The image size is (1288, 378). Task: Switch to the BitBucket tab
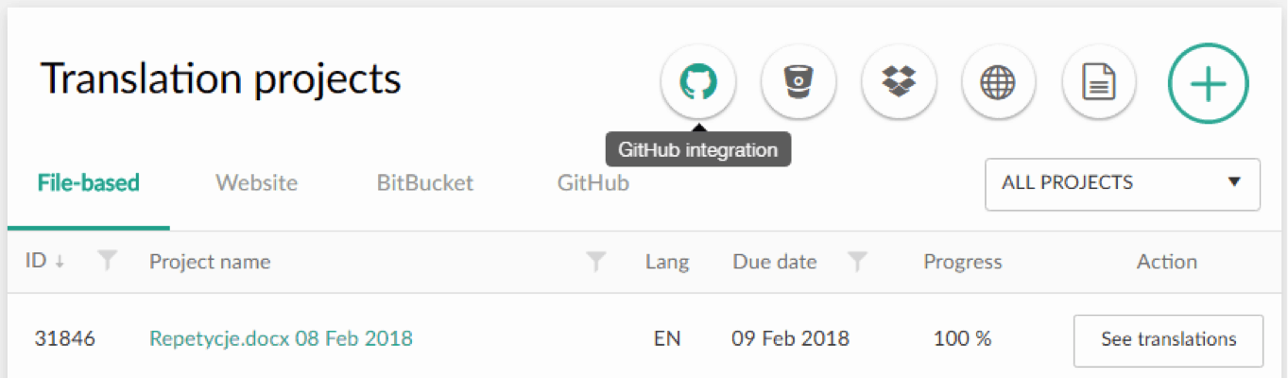coord(425,182)
